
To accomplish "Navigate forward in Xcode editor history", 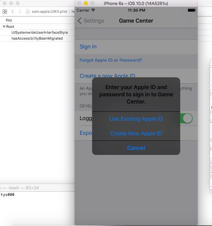I will click(x=20, y=11).
